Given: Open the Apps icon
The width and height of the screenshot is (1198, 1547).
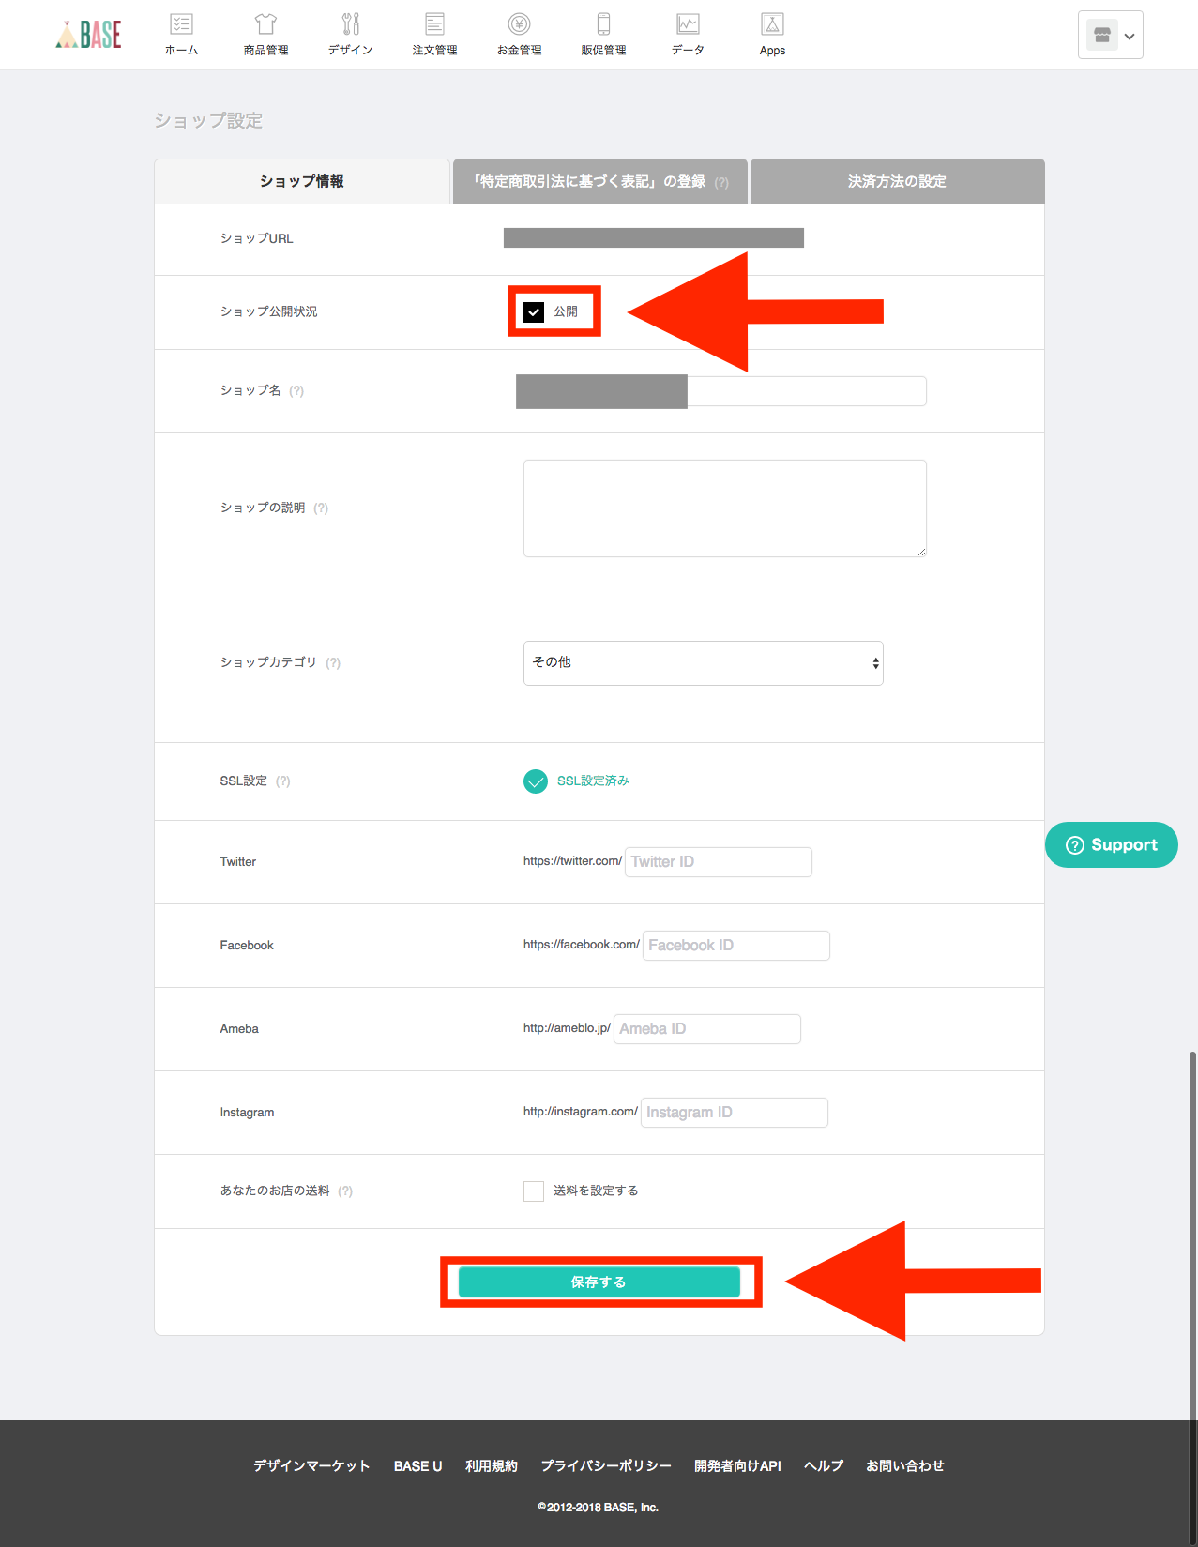Looking at the screenshot, I should (x=772, y=34).
